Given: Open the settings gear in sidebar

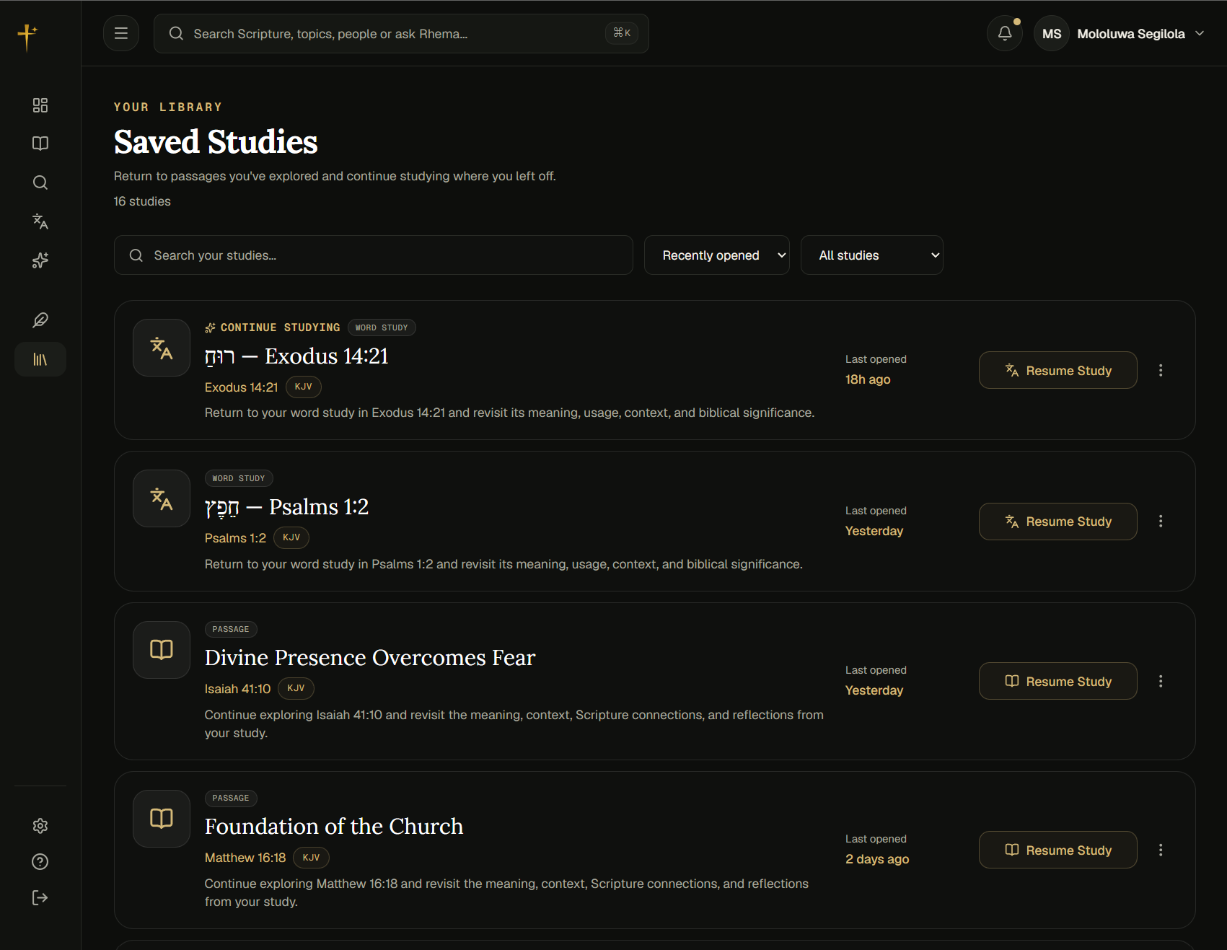Looking at the screenshot, I should pos(40,826).
